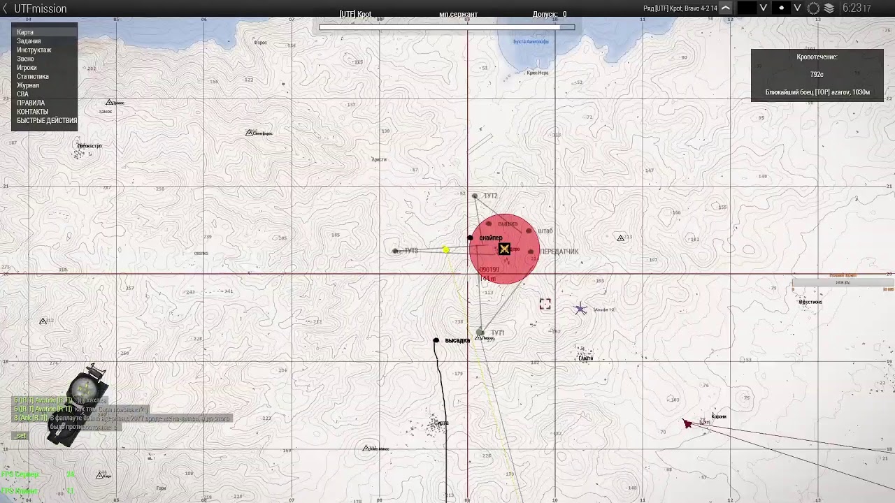Click the red square bracket marker

click(x=545, y=303)
